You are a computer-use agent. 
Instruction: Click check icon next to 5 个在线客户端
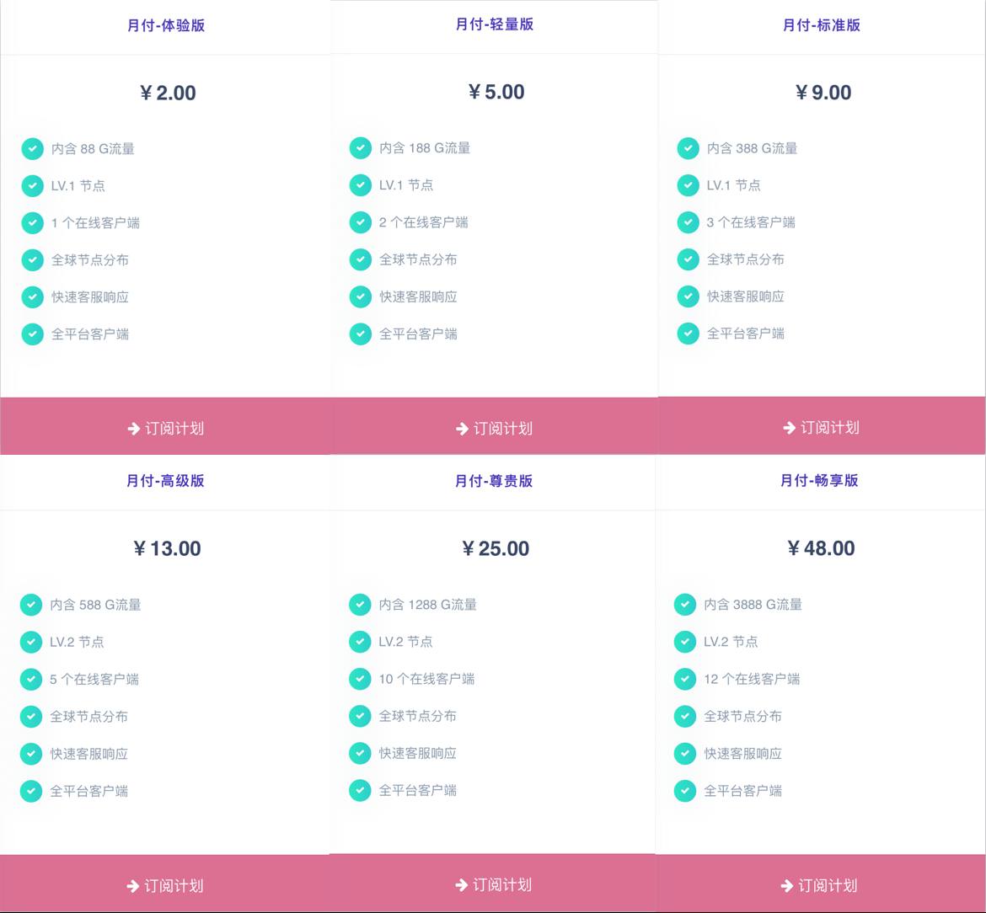31,679
